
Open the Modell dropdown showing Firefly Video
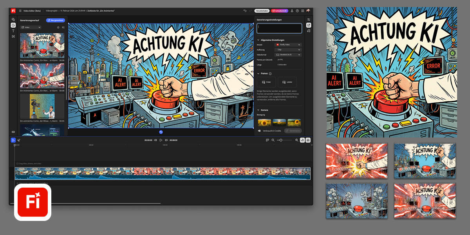point(288,45)
